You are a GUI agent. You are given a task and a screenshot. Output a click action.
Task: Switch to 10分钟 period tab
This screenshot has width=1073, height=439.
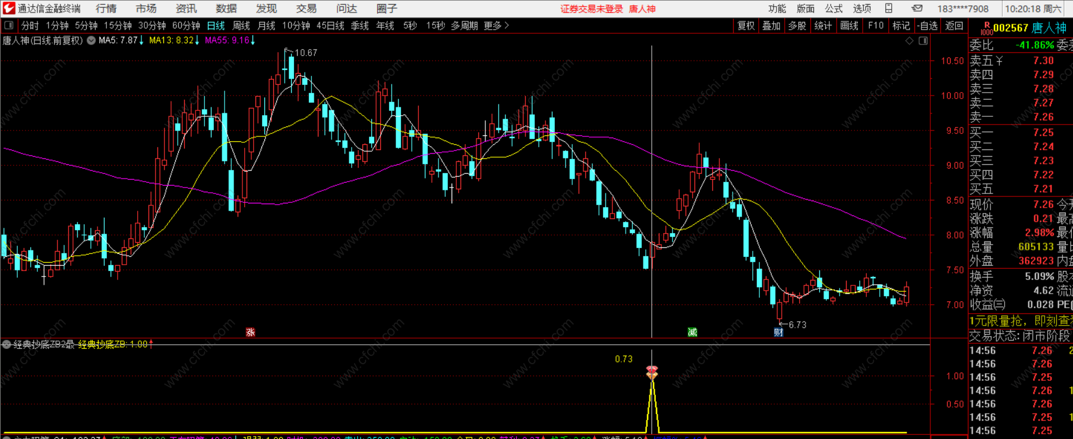point(296,26)
